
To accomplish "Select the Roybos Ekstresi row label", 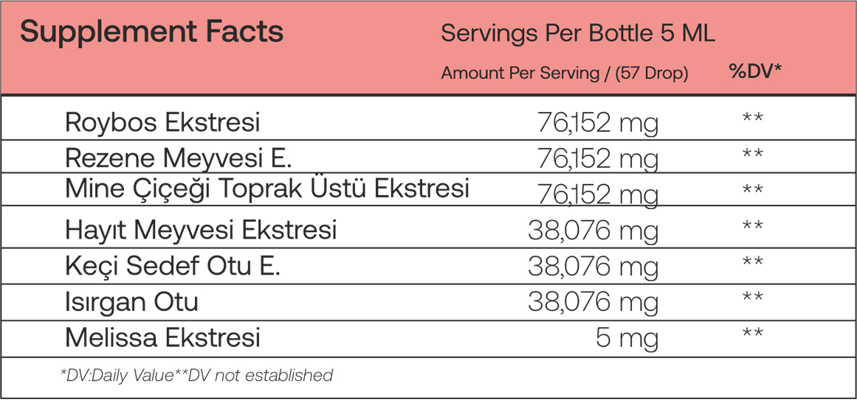I will click(162, 123).
